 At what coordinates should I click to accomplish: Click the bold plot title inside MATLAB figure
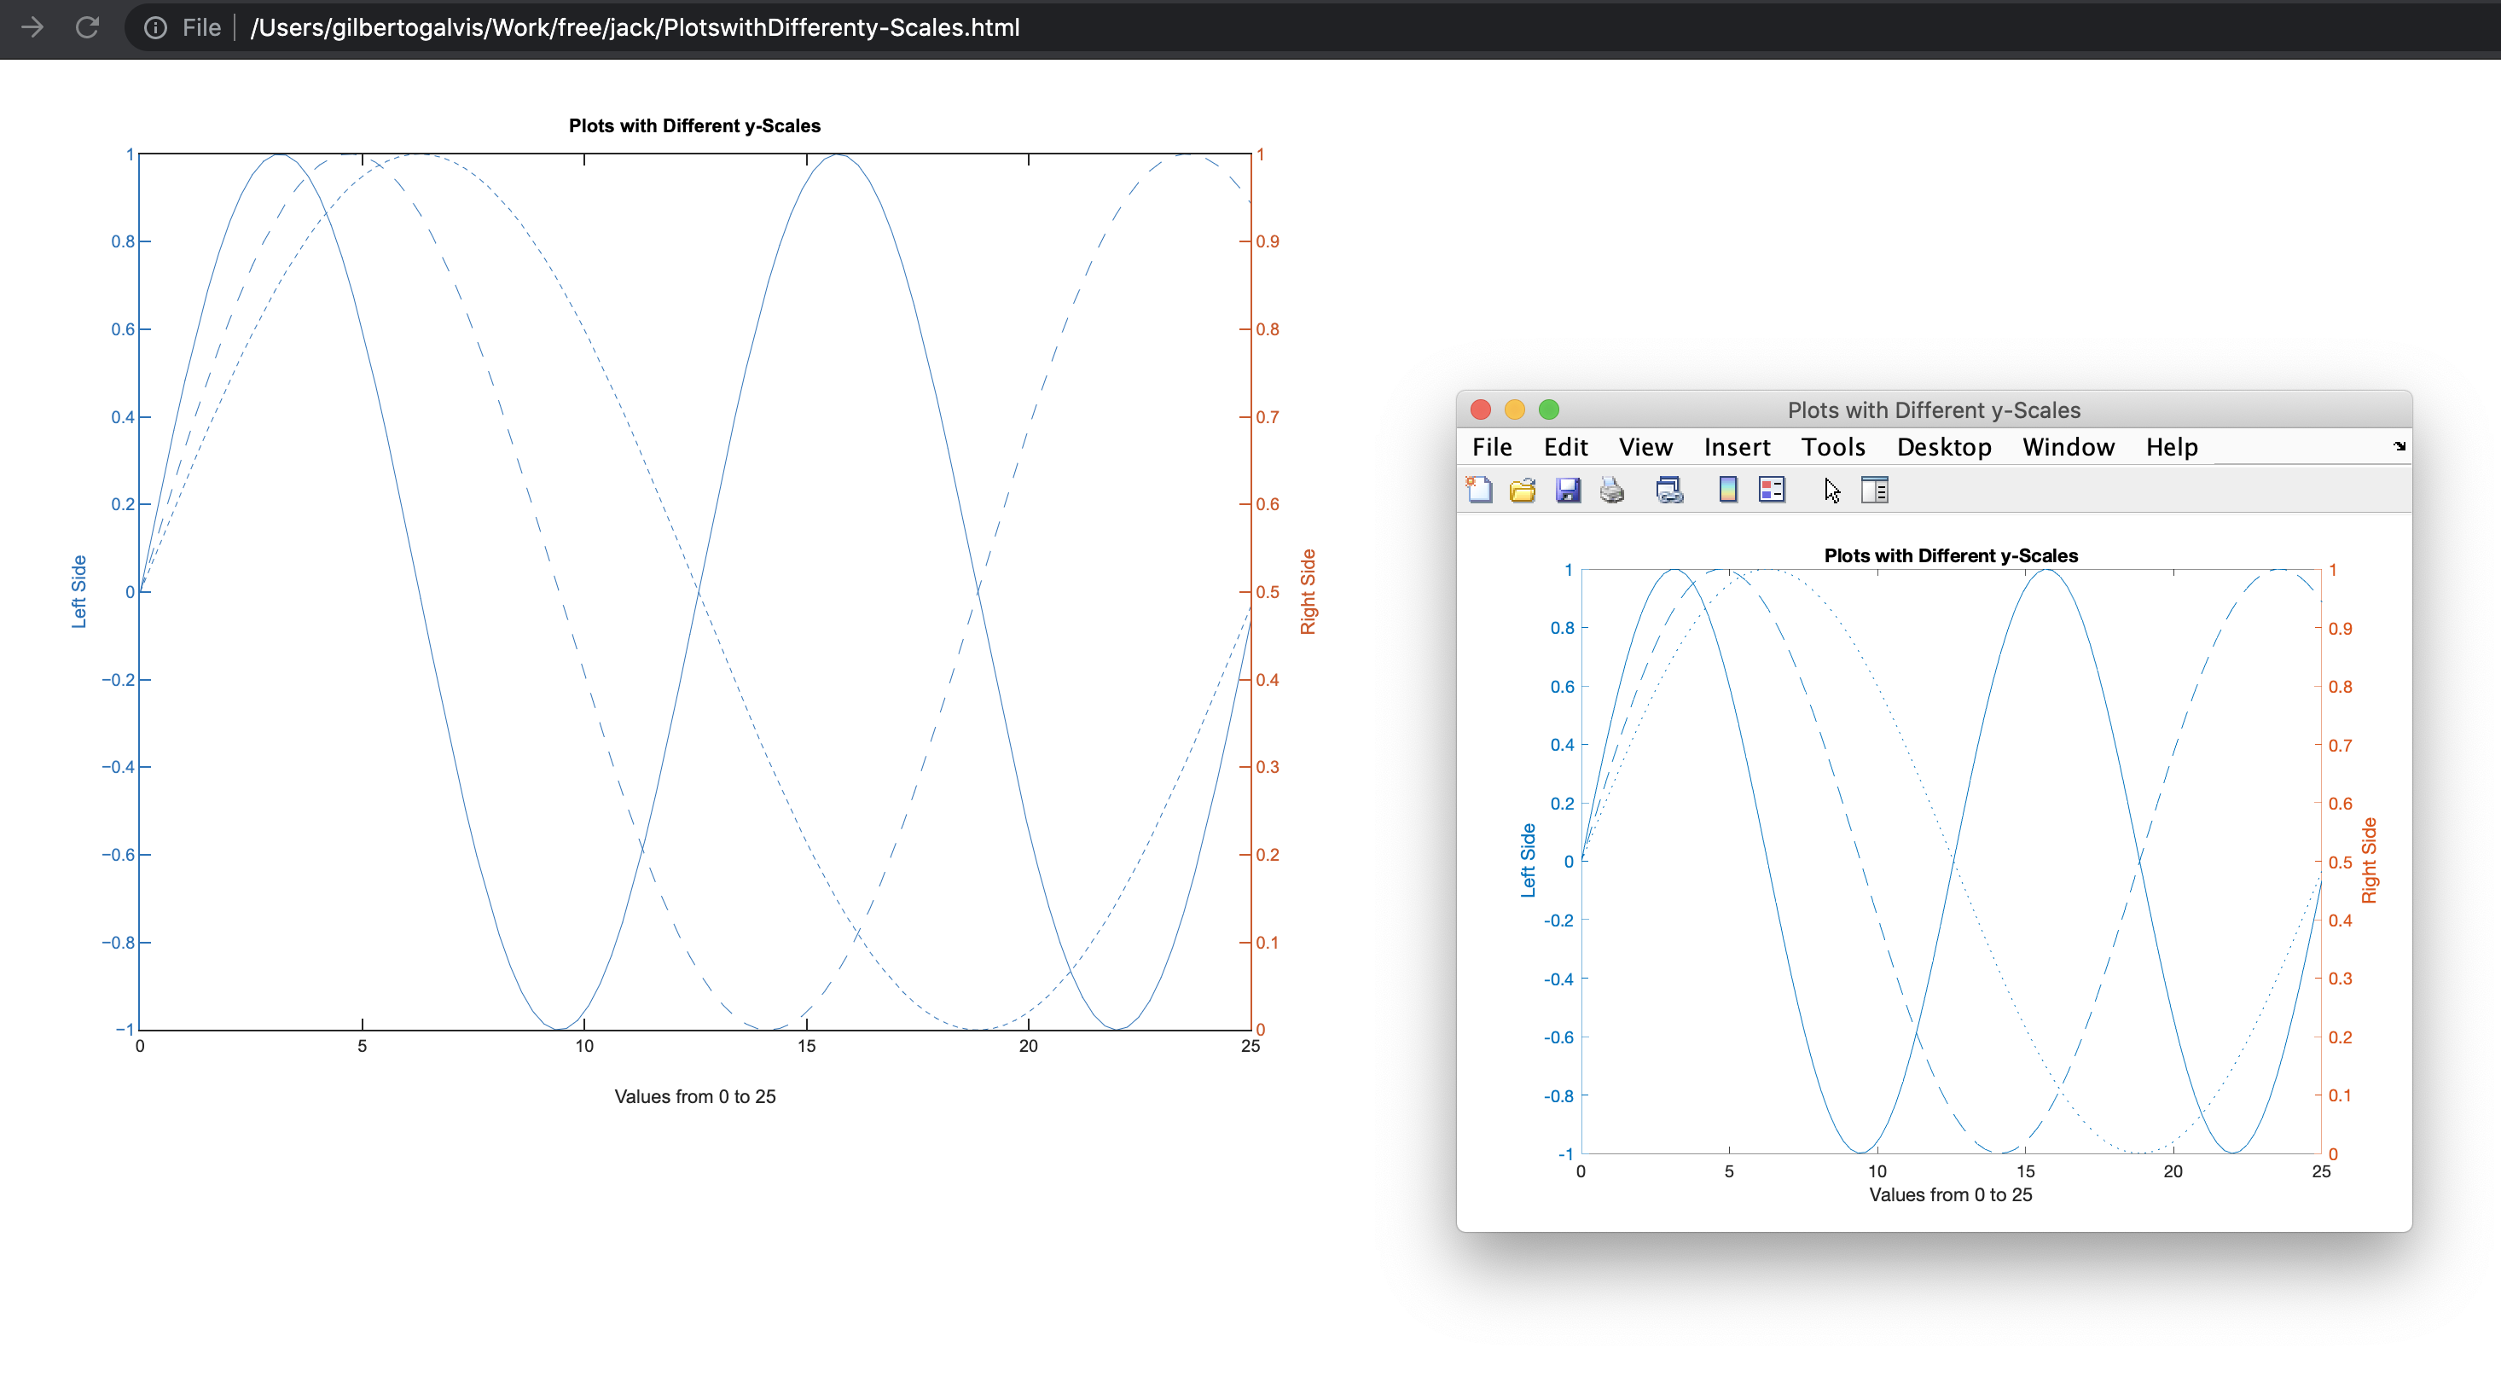tap(1951, 556)
